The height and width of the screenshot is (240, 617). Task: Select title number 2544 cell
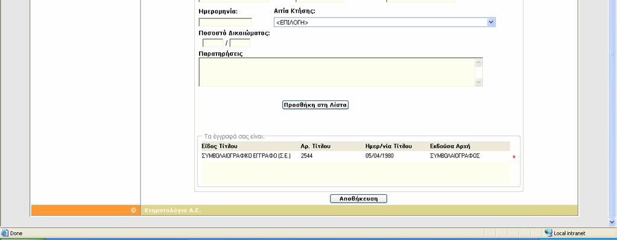pos(306,156)
